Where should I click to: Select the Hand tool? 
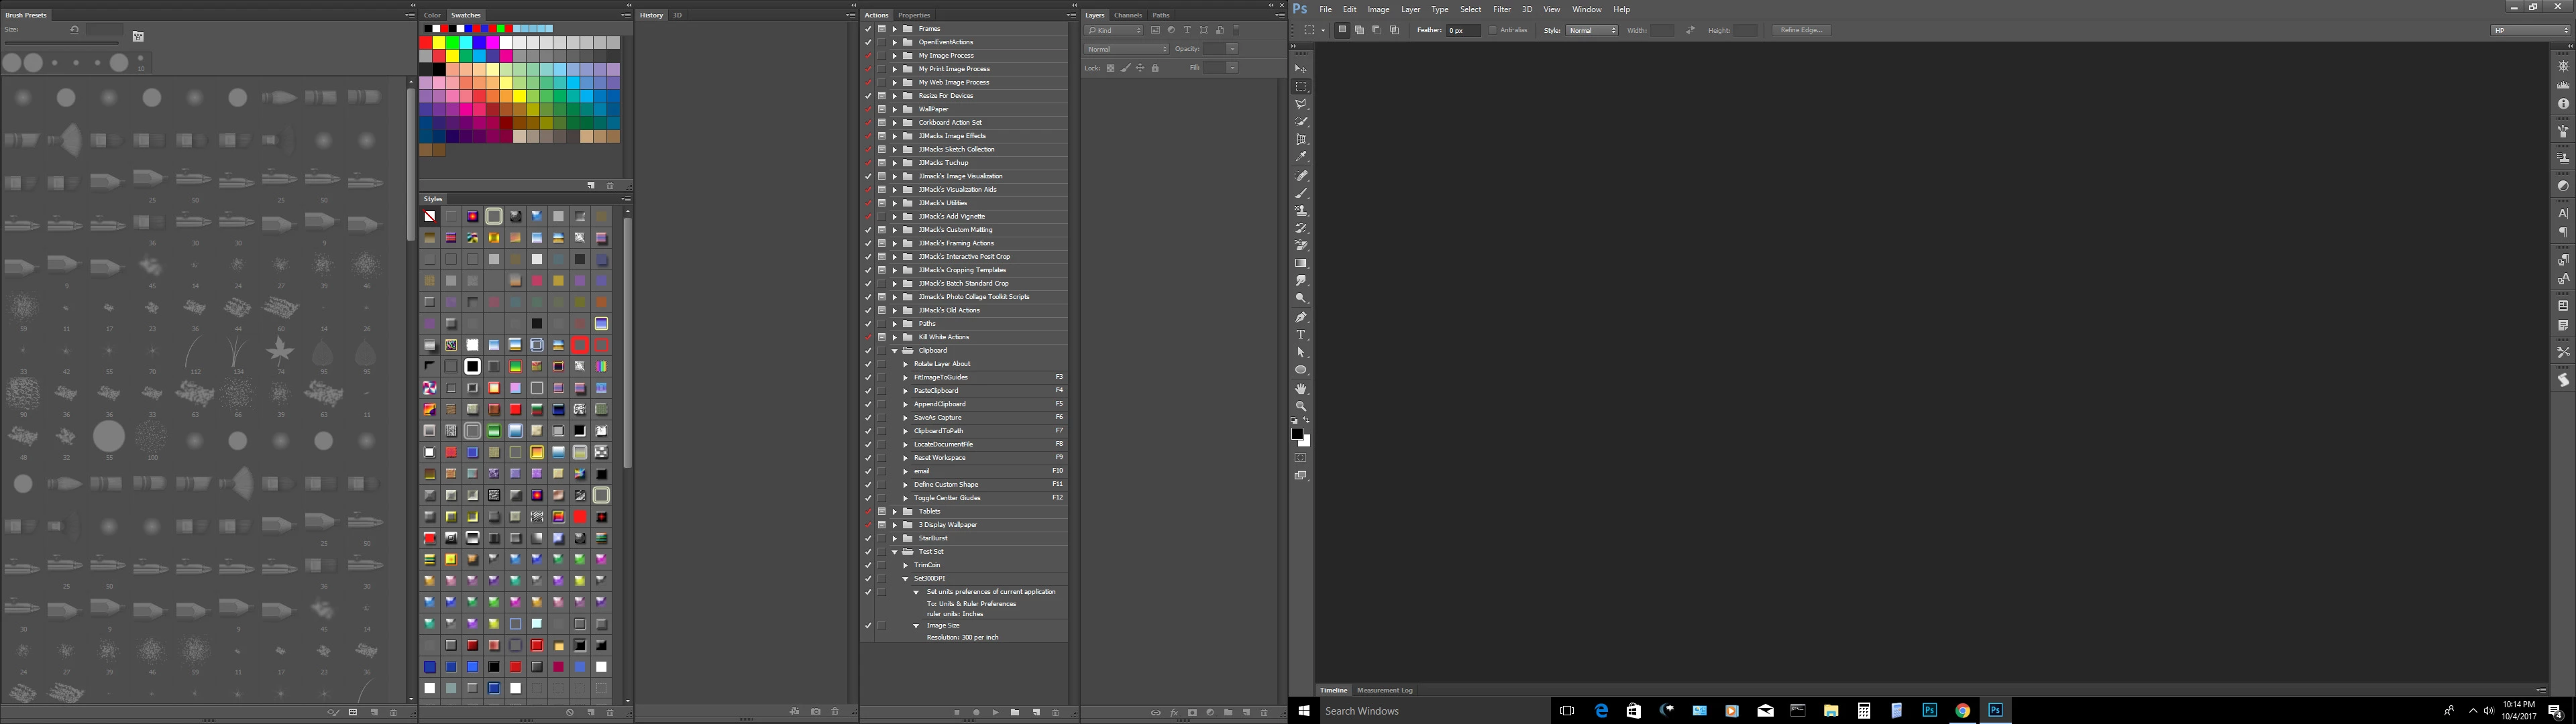(x=1301, y=389)
